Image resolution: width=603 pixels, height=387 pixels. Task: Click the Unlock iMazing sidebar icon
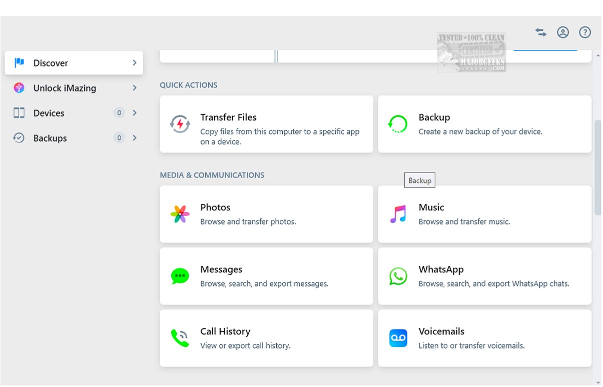(19, 88)
